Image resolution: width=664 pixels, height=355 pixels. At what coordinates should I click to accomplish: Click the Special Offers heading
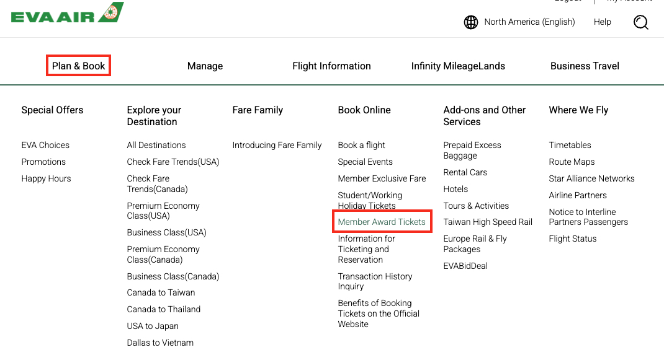pos(53,110)
